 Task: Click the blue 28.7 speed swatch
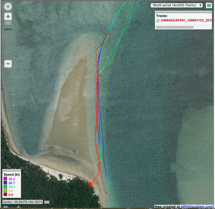pyautogui.click(x=5, y=182)
